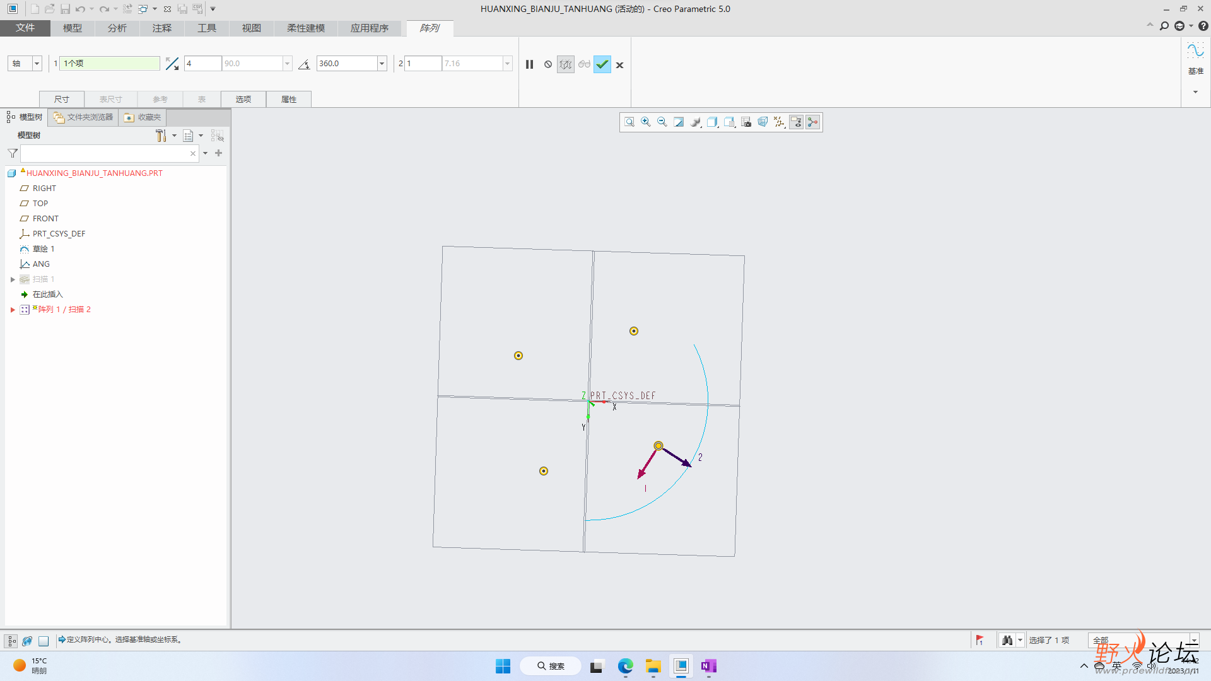Expand the 阵列 1 / 扫描 2 node
This screenshot has width=1211, height=681.
click(x=13, y=310)
